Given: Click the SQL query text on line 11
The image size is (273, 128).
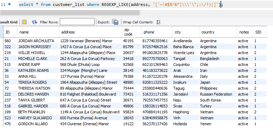Looking at the screenshot, I should tap(121, 5).
